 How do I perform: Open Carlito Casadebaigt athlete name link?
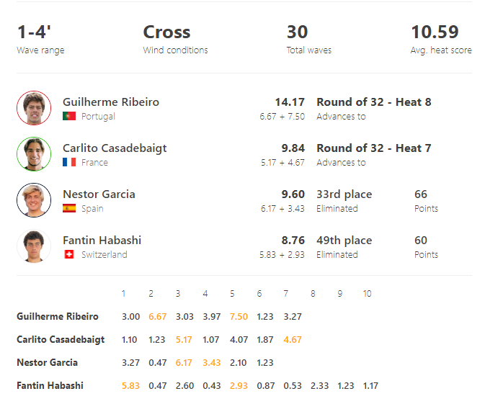[115, 148]
